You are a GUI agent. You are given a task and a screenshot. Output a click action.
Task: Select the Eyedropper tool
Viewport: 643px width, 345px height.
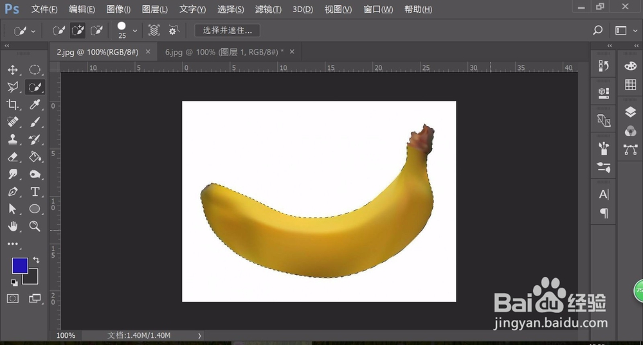(35, 105)
